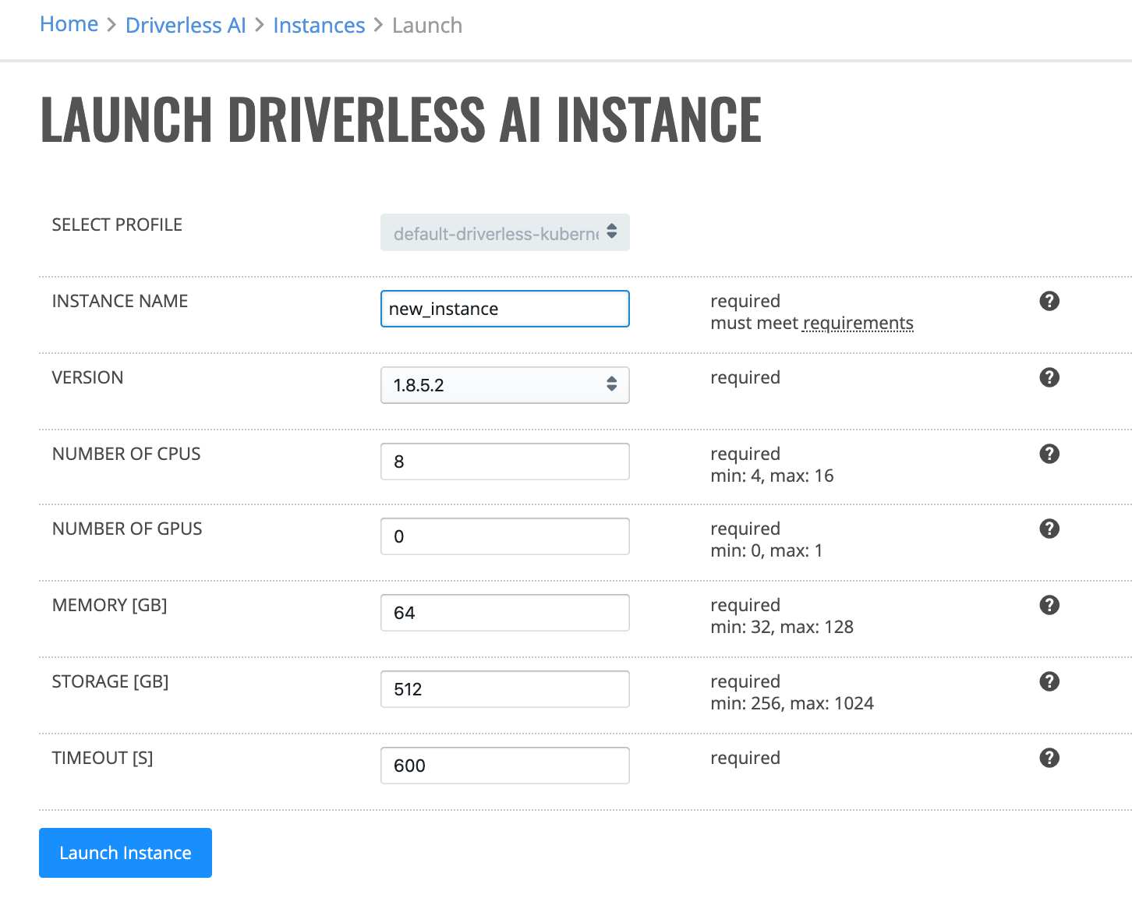Expand the Version 1.8.5.2 dropdown
The height and width of the screenshot is (909, 1132).
tap(504, 385)
